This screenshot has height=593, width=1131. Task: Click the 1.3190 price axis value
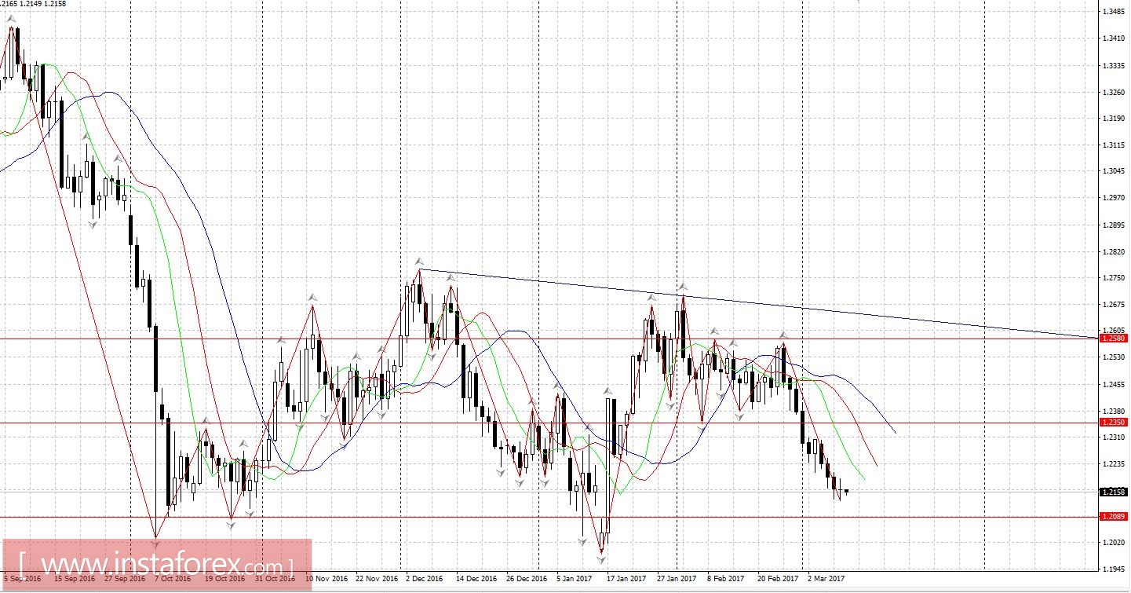pyautogui.click(x=1115, y=119)
